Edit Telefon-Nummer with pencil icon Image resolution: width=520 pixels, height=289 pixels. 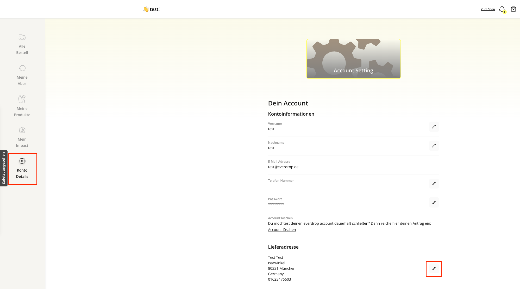434,184
